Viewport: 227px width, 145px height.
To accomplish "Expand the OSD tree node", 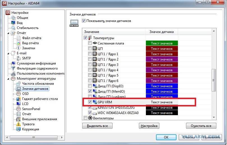I will pos(13,94).
